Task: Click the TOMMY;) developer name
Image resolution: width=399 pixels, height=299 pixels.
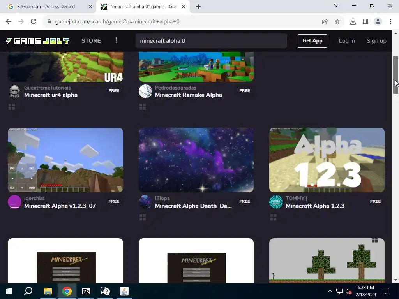Action: 297,198
